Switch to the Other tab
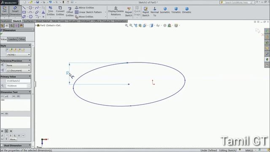 [22, 39]
